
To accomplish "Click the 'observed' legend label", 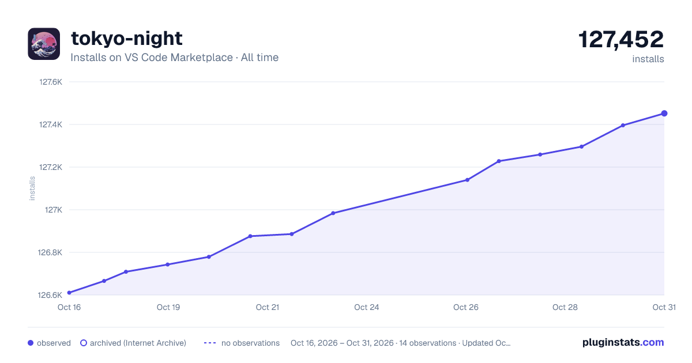I will 54,343.
